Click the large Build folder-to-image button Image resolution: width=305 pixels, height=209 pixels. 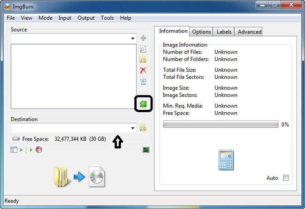pyautogui.click(x=79, y=177)
